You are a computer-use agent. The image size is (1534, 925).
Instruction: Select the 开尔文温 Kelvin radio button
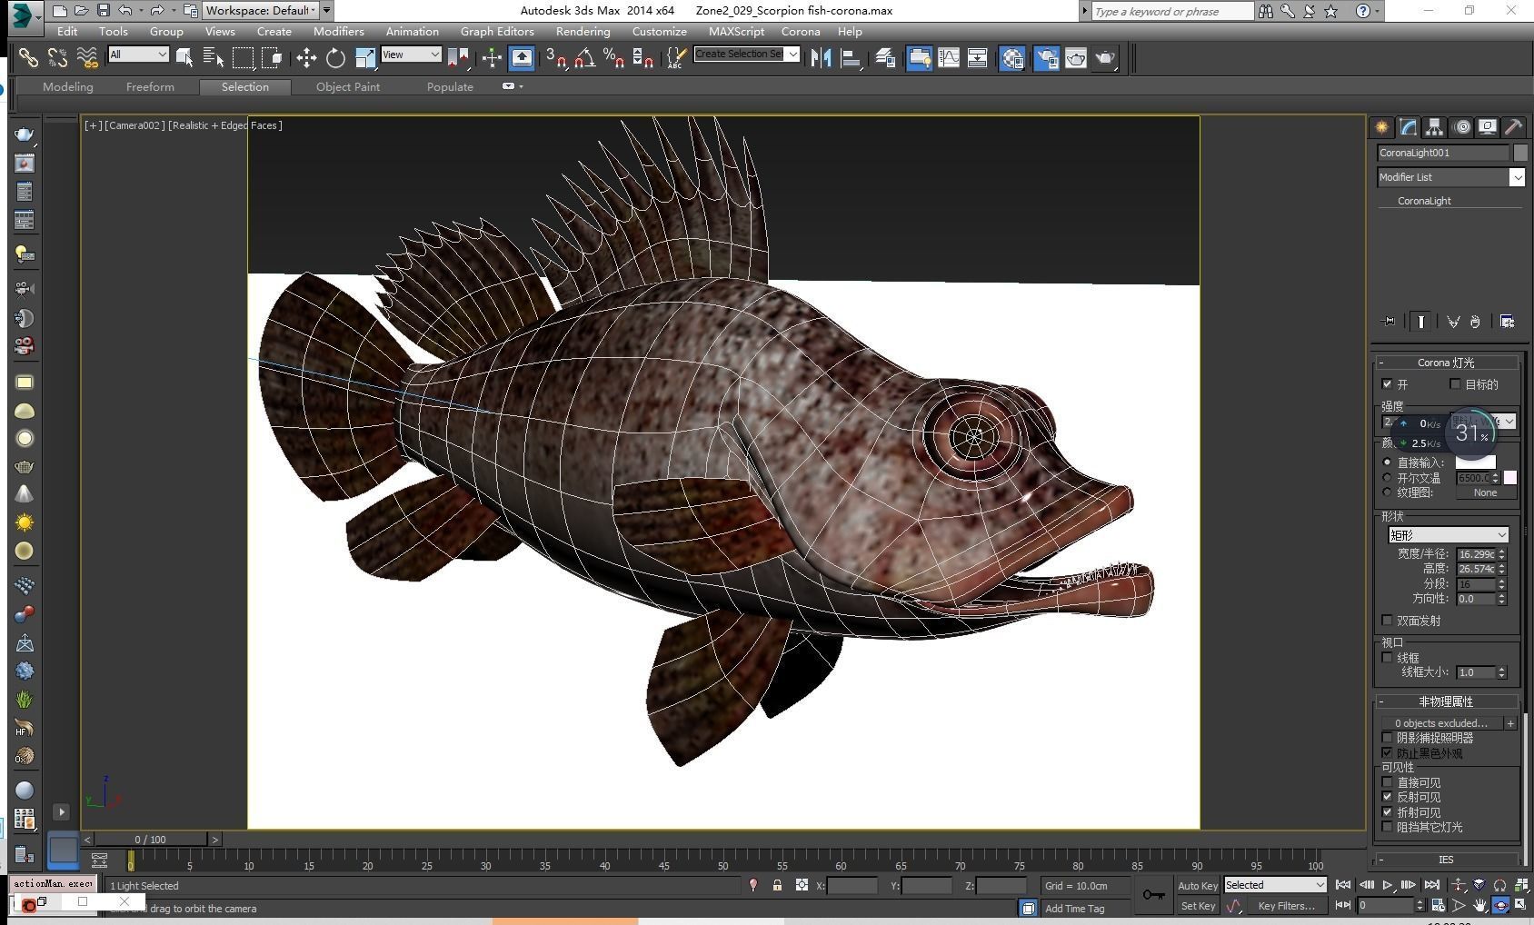click(x=1387, y=478)
